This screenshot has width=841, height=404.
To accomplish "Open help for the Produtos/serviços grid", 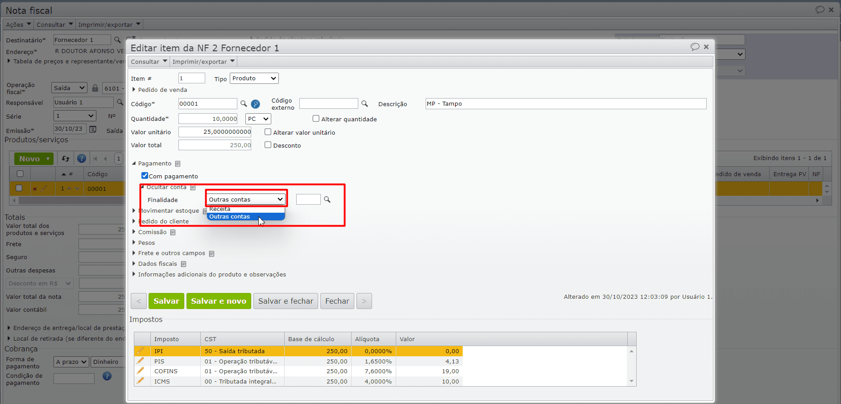I will [82, 158].
